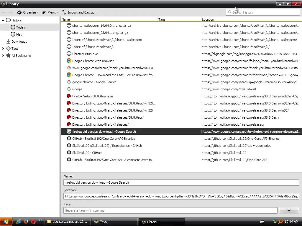Click the Windows Start button
302x226 pixels.
6,222
